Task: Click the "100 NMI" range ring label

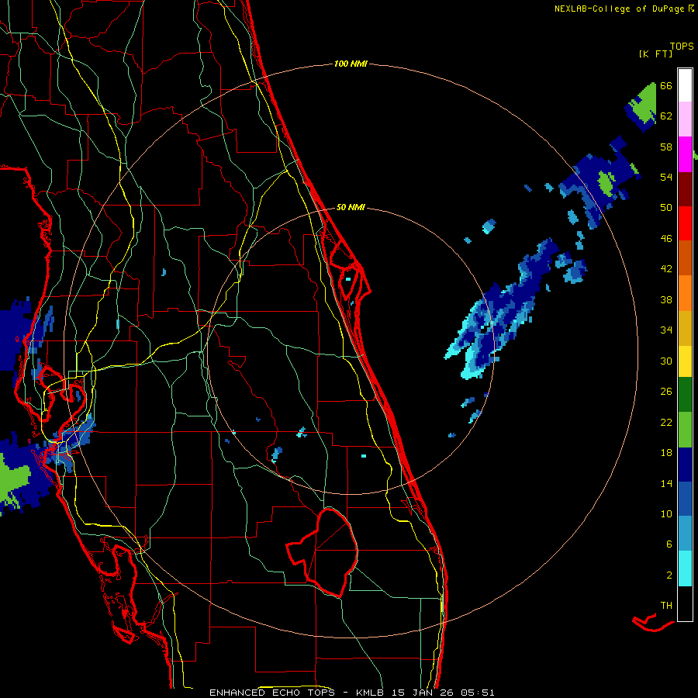Action: tap(351, 64)
